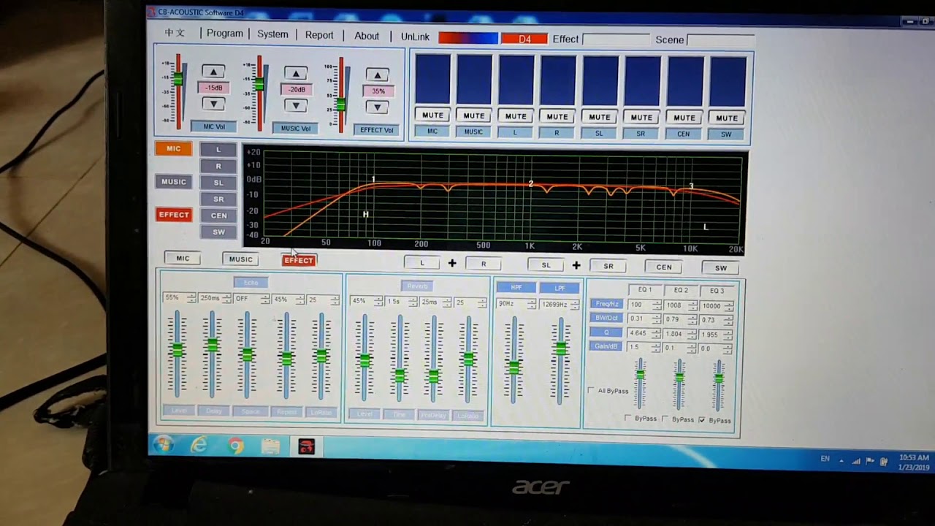Uncheck the ByPass checkbox under EQ 3
The height and width of the screenshot is (526, 935).
[702, 420]
